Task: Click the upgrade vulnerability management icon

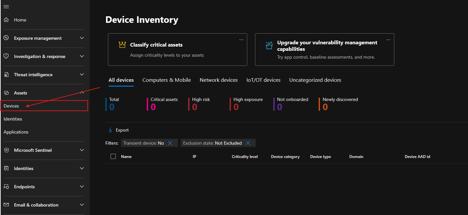Action: coord(269,45)
